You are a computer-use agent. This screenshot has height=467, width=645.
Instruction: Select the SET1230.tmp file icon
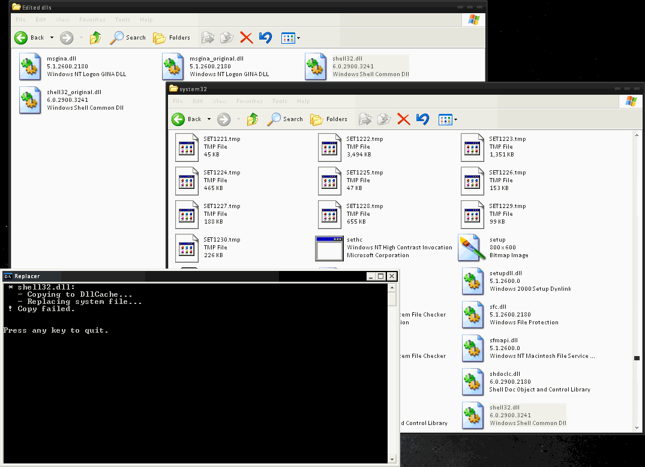(187, 248)
